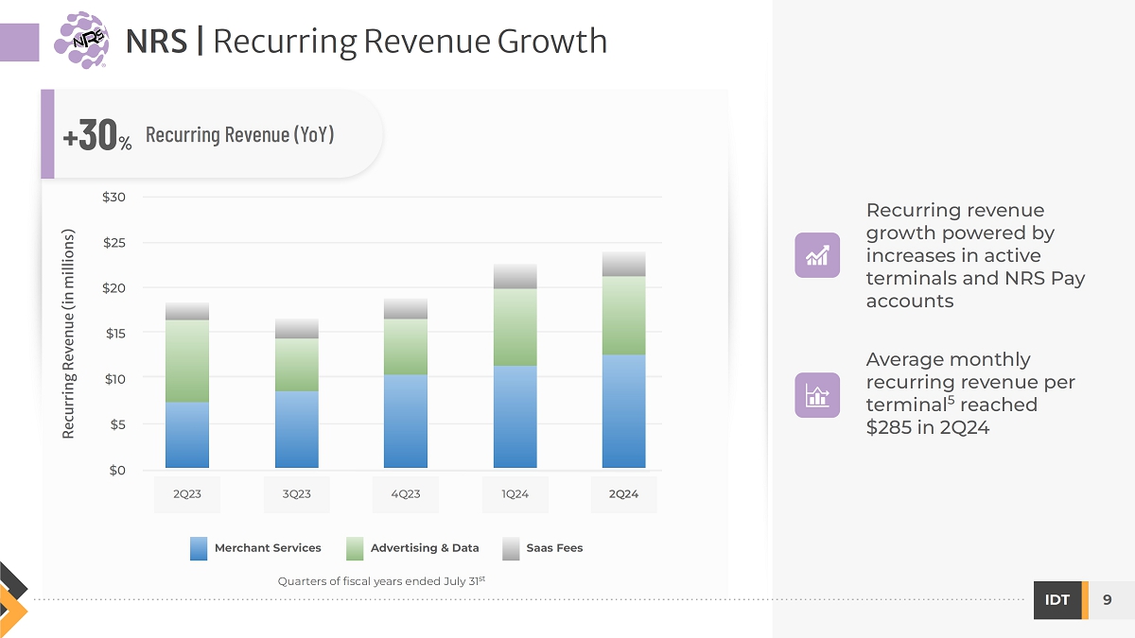Click the 'Recurring Revenue Growth' slide title
1135x638 pixels.
pos(410,42)
